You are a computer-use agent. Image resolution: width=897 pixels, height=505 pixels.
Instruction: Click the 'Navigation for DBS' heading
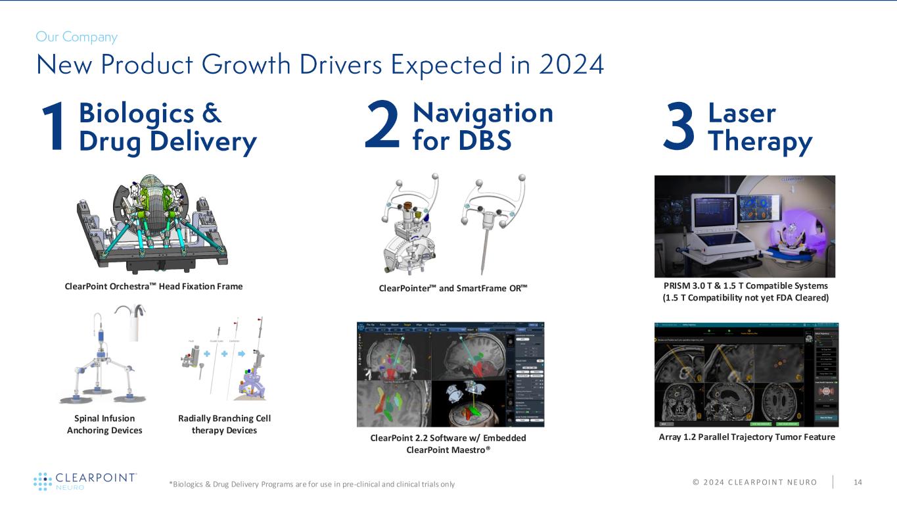coord(482,126)
